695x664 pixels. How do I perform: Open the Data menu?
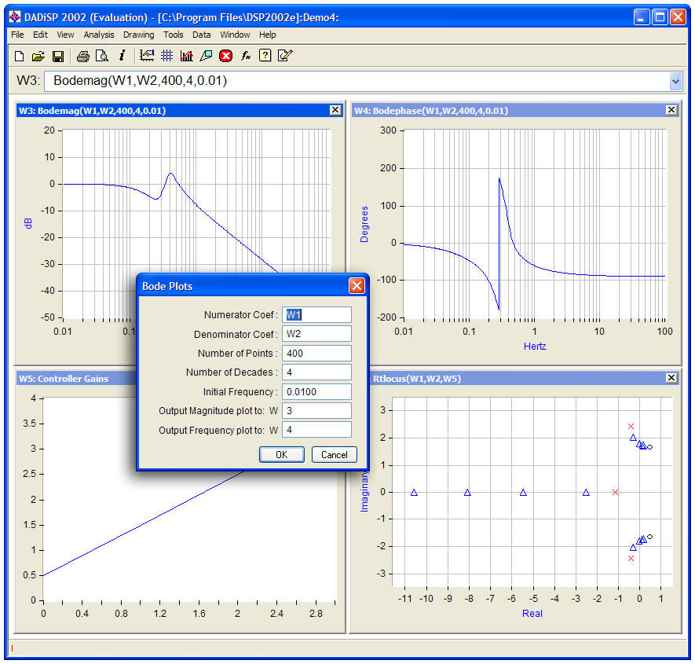(x=202, y=35)
